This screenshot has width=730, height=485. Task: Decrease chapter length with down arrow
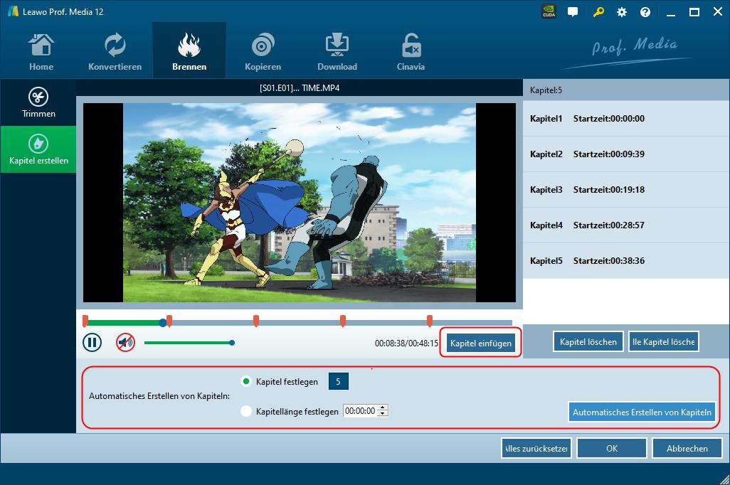click(383, 414)
